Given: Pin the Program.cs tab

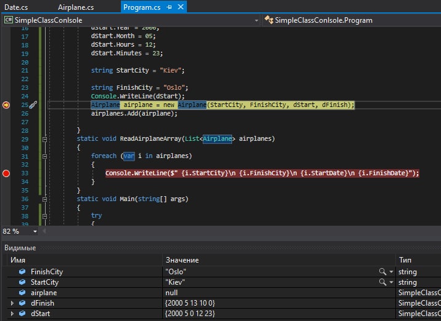Looking at the screenshot, I should (168, 7).
